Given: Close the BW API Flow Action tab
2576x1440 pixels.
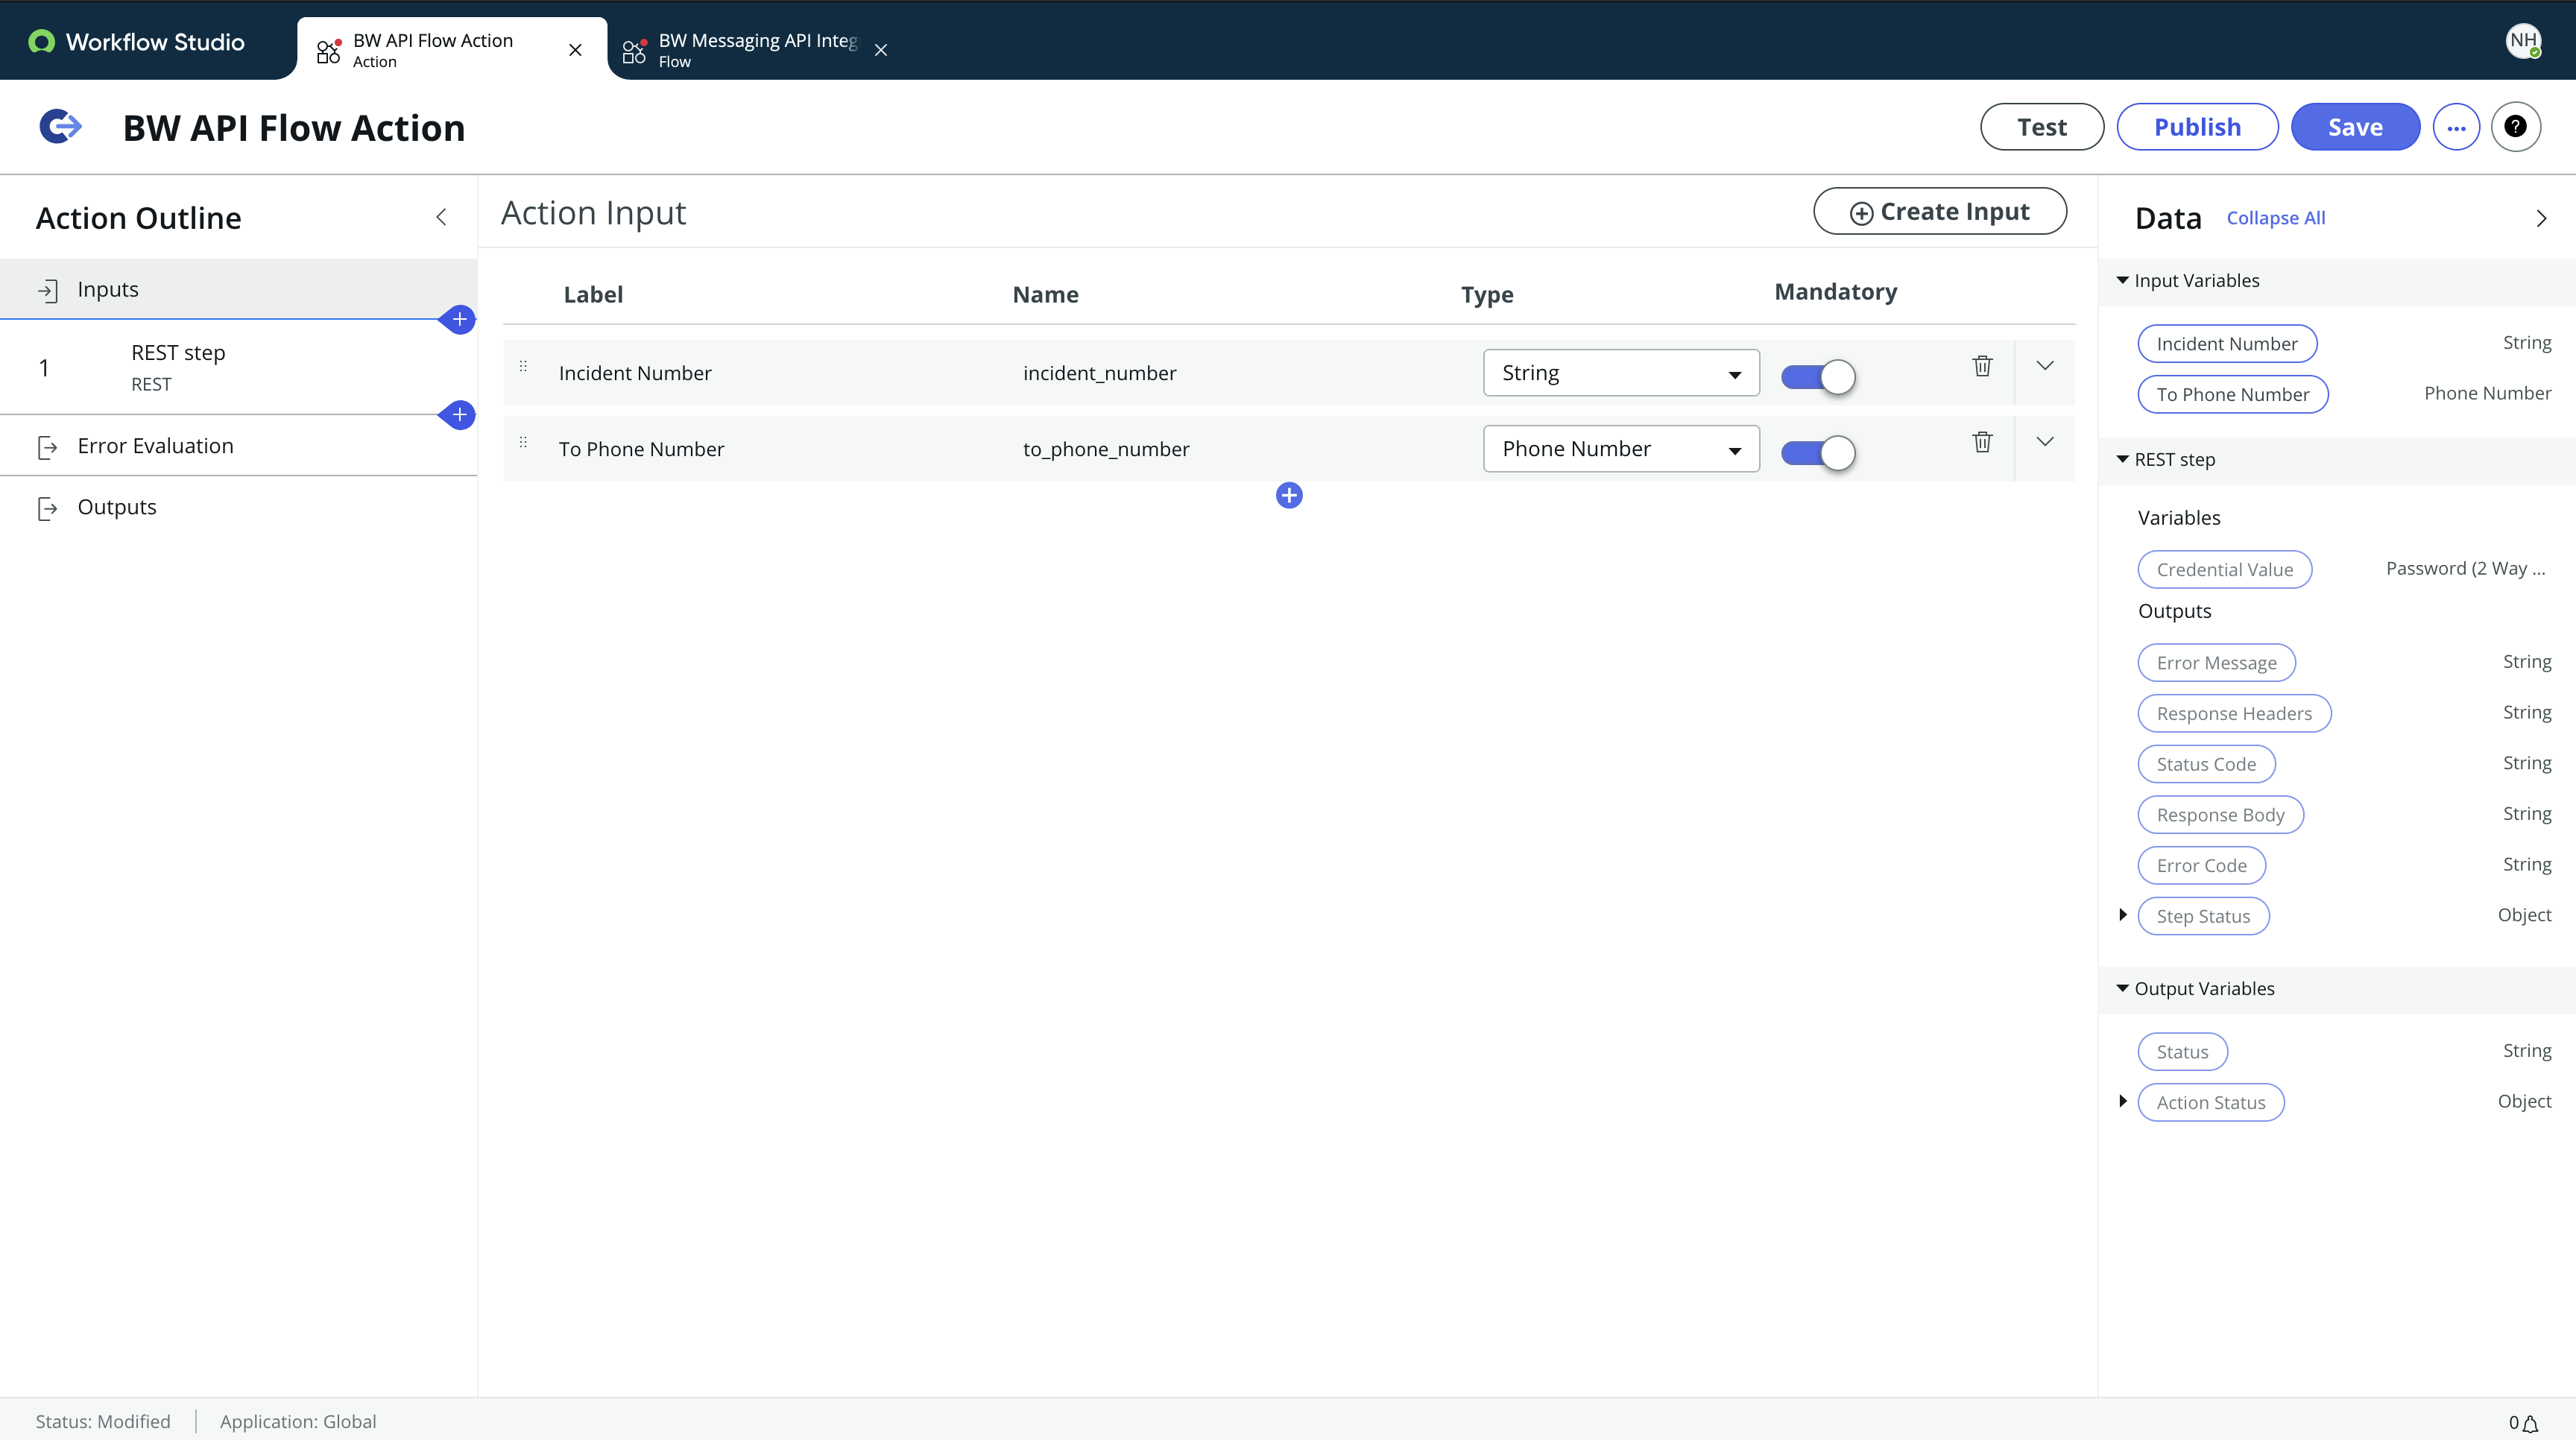Looking at the screenshot, I should 575,49.
